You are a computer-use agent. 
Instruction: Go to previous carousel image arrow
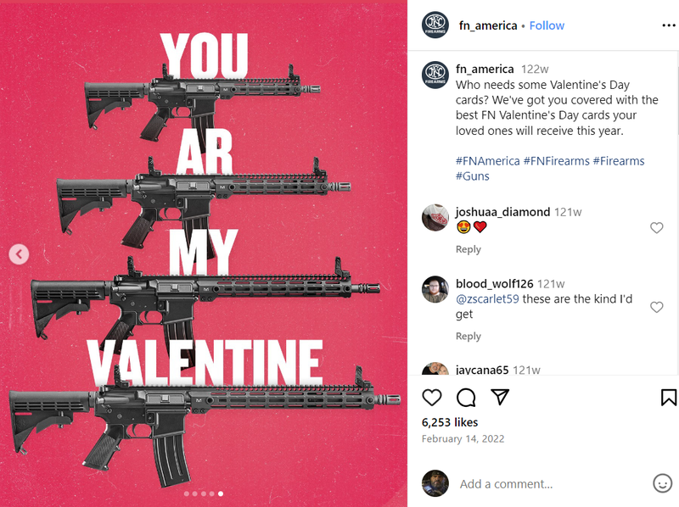(x=19, y=254)
